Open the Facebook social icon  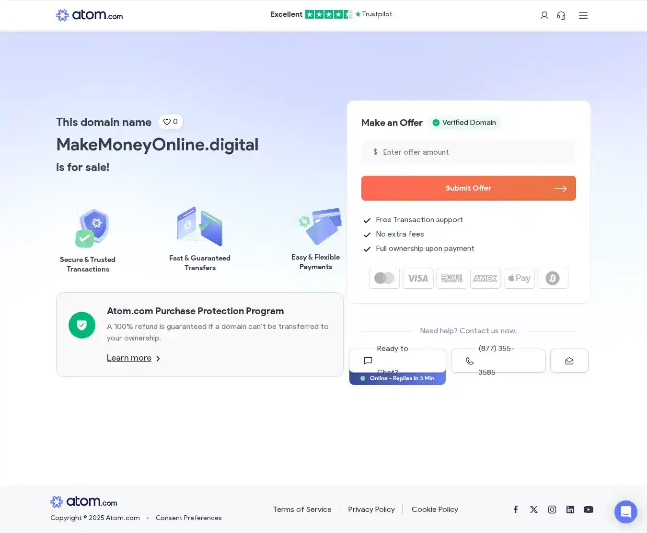click(x=516, y=510)
